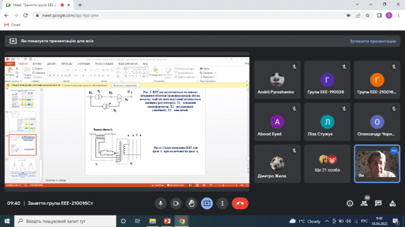
Task: Open Chrome three-dot menu
Action: (x=399, y=15)
